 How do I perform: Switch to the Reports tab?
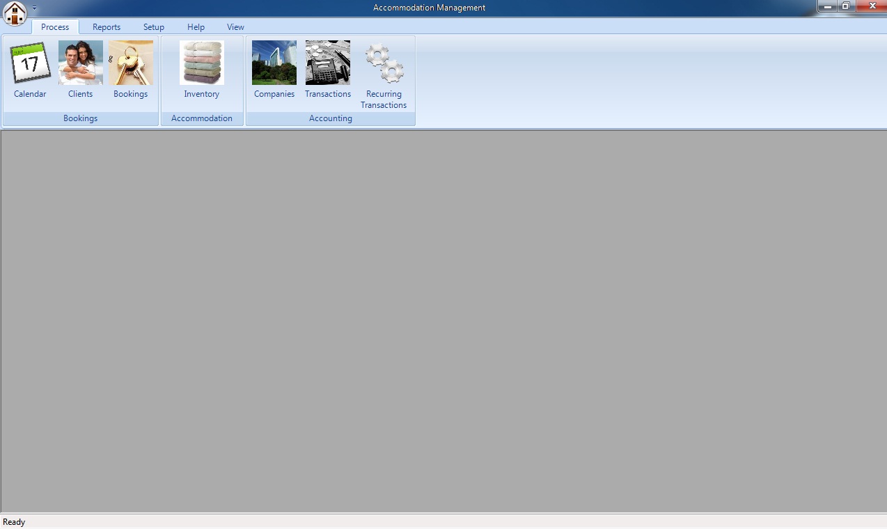point(107,27)
